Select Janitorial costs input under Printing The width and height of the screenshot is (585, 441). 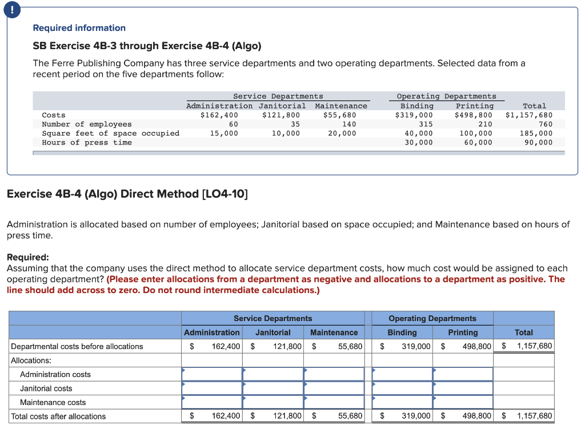(x=463, y=388)
